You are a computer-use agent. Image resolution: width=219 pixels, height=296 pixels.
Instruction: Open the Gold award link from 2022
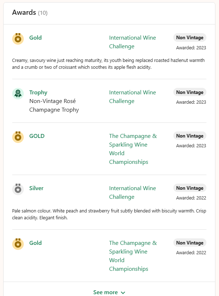[36, 243]
